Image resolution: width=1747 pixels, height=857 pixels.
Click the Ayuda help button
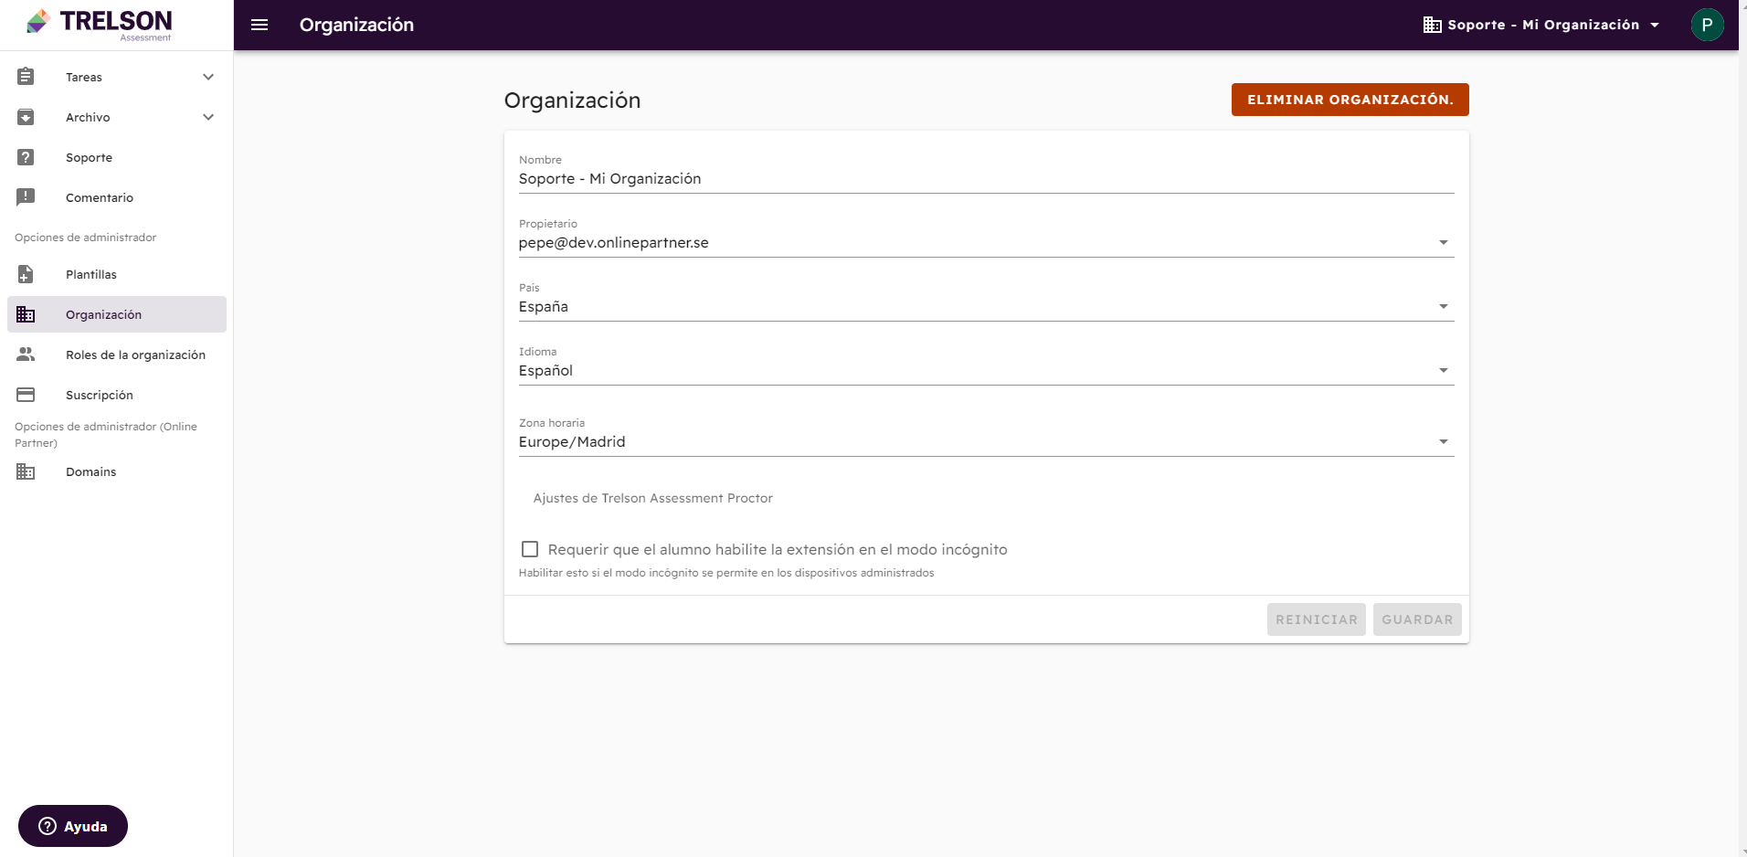[73, 826]
